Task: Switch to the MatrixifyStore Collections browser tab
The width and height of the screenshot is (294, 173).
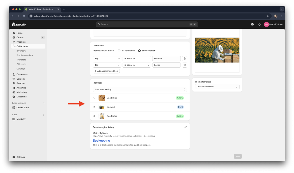Action: click(x=40, y=9)
